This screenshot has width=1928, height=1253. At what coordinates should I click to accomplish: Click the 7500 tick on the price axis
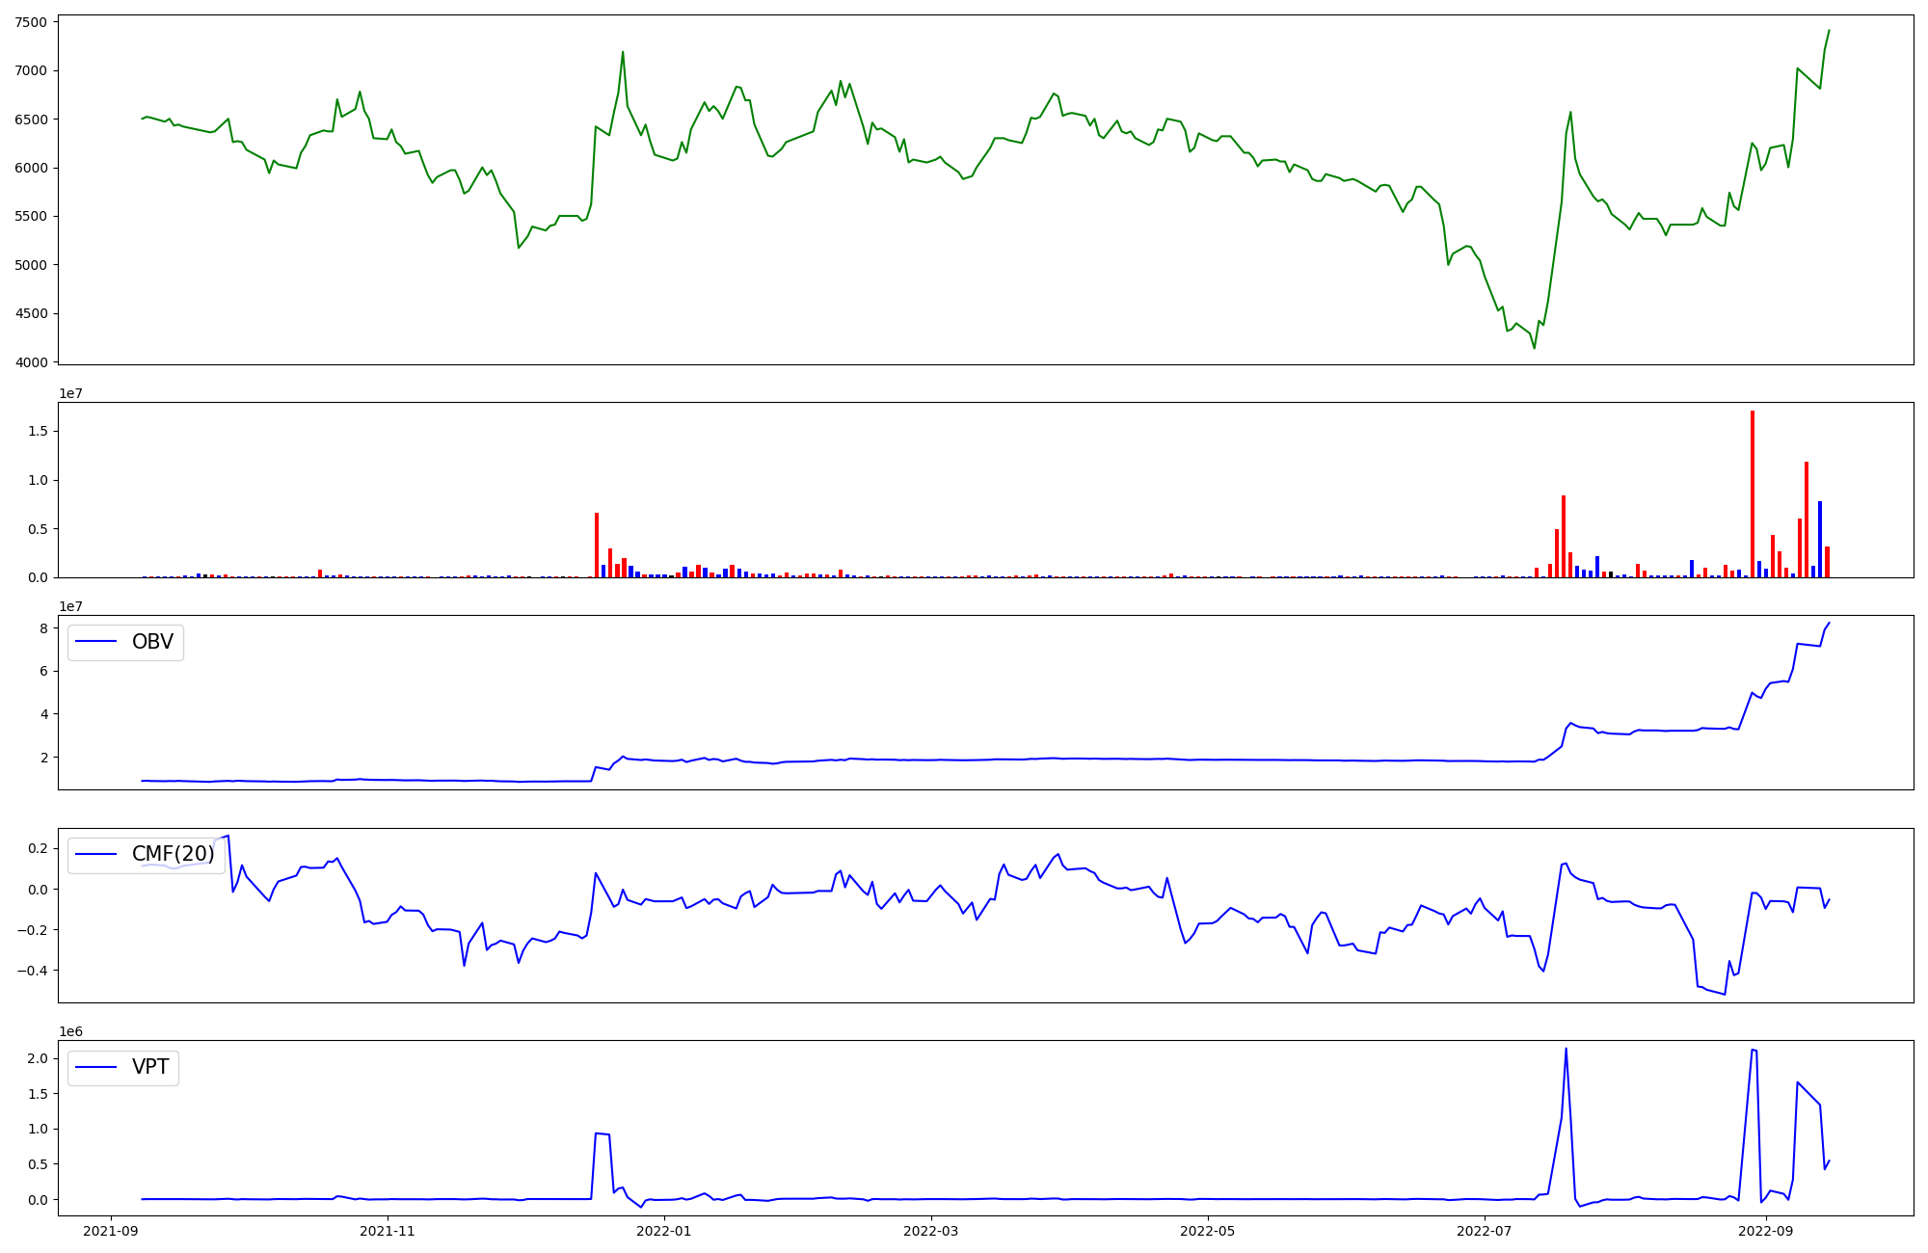click(32, 22)
